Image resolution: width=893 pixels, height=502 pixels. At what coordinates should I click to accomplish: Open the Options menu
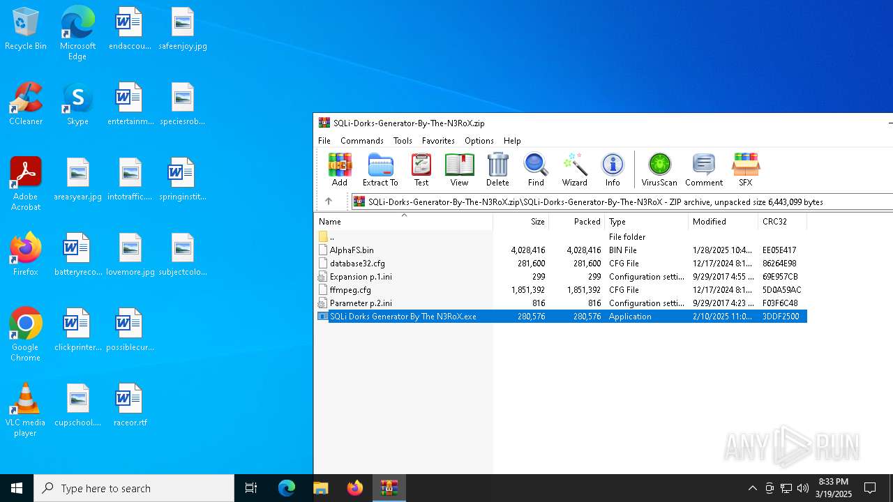pos(479,141)
